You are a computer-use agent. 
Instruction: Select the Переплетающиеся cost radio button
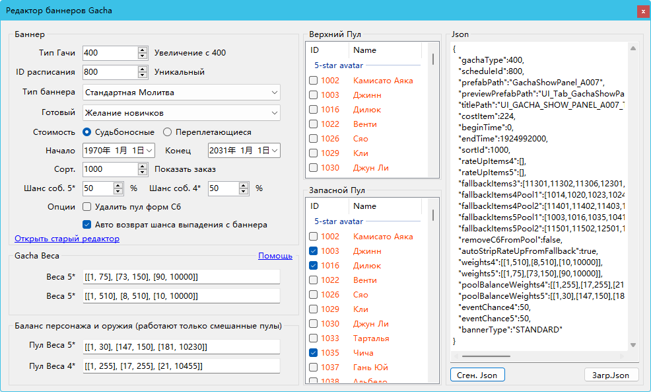tap(168, 132)
